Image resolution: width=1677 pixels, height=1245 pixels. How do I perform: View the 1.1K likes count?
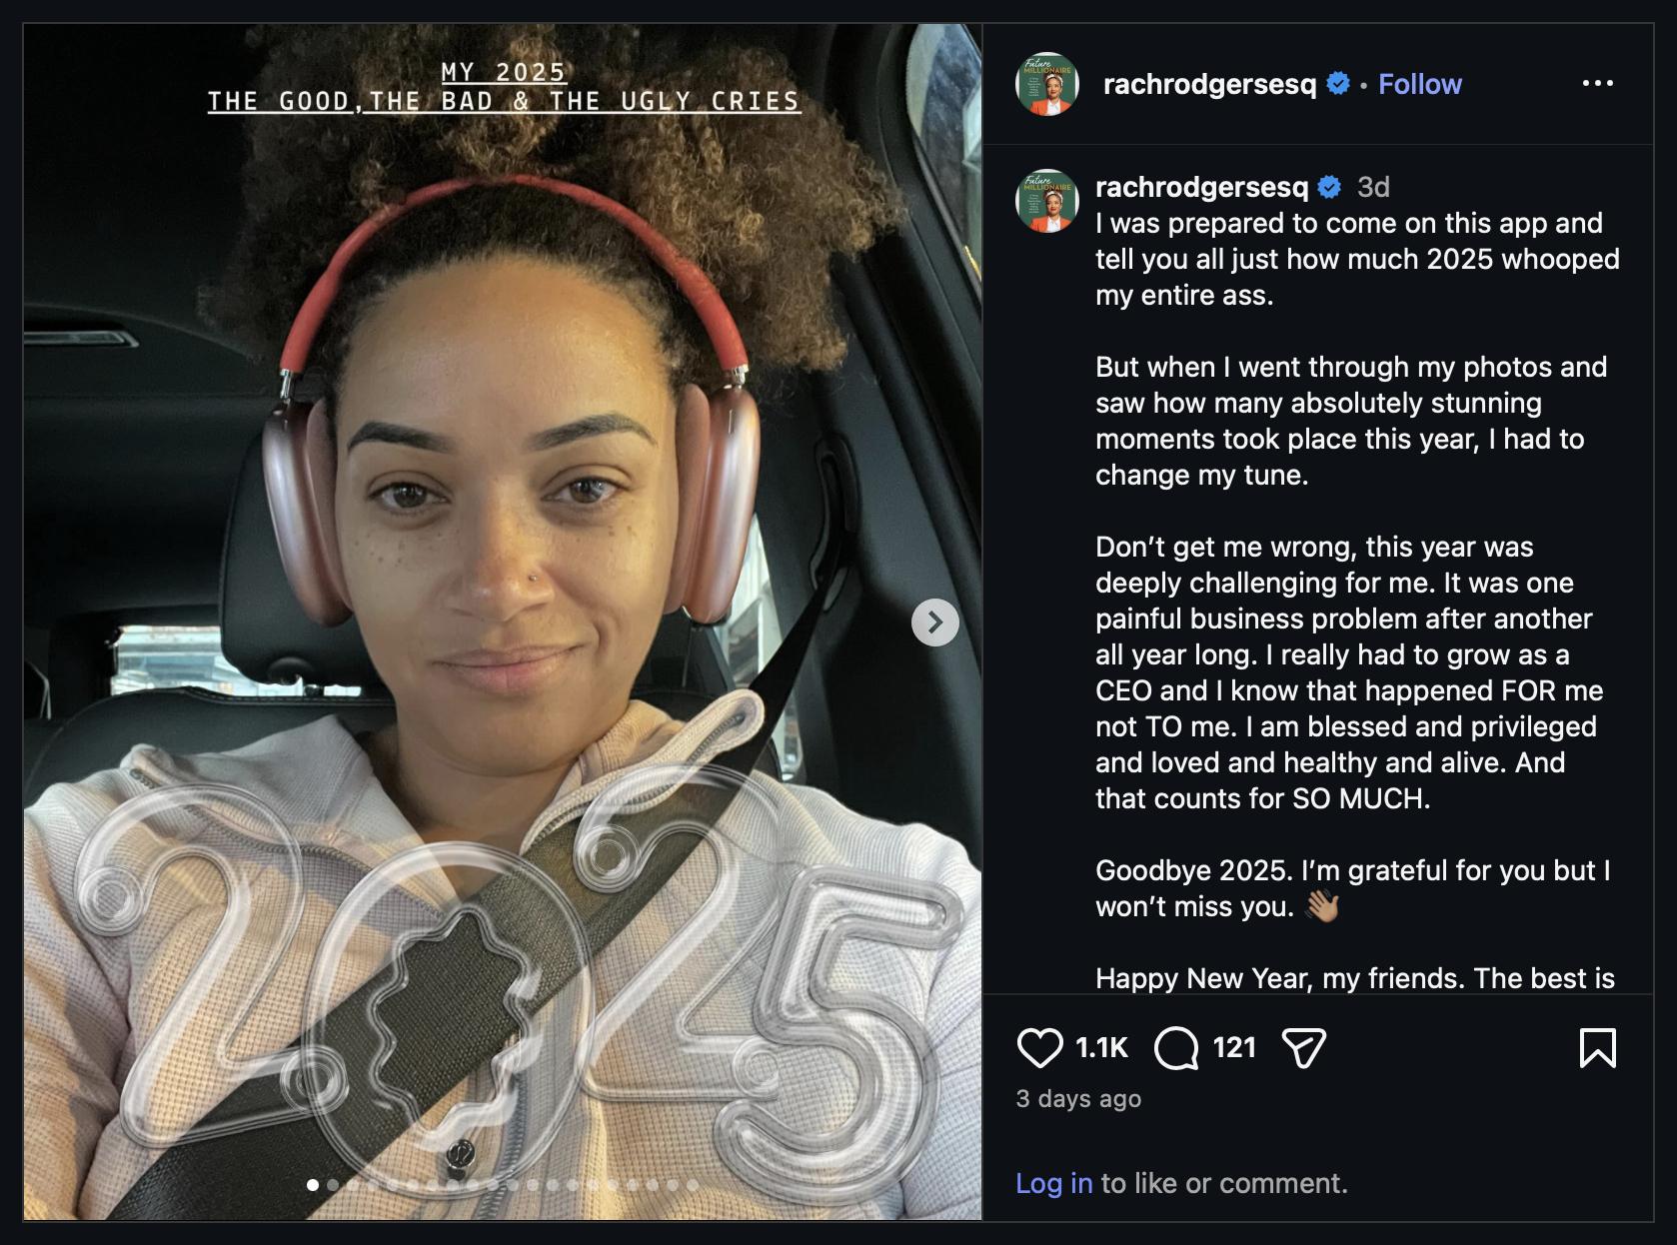point(1101,1047)
